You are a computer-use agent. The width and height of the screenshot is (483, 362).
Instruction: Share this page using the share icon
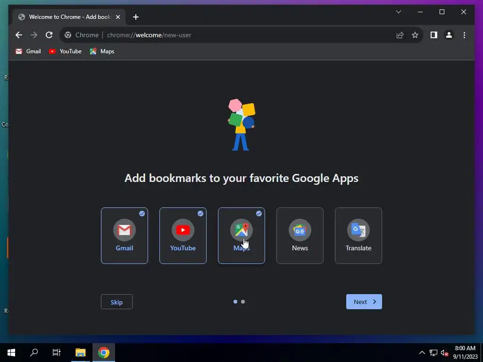coord(400,35)
